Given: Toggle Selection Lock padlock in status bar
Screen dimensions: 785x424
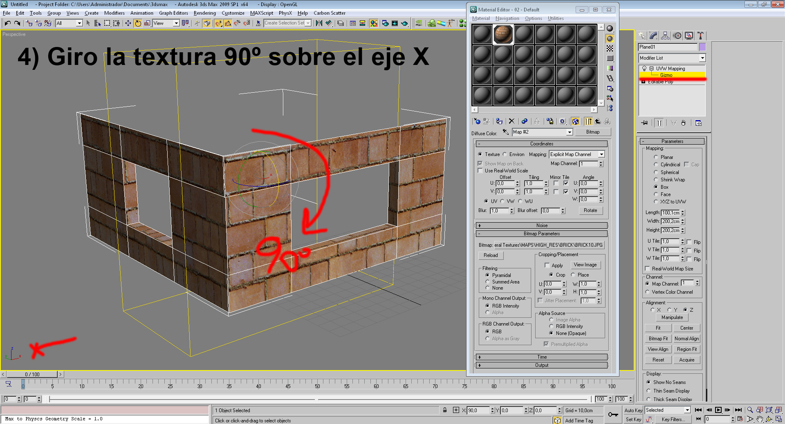Looking at the screenshot, I should [x=445, y=410].
